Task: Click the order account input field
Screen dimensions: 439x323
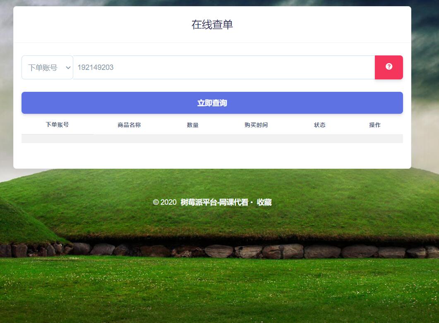Action: click(223, 67)
